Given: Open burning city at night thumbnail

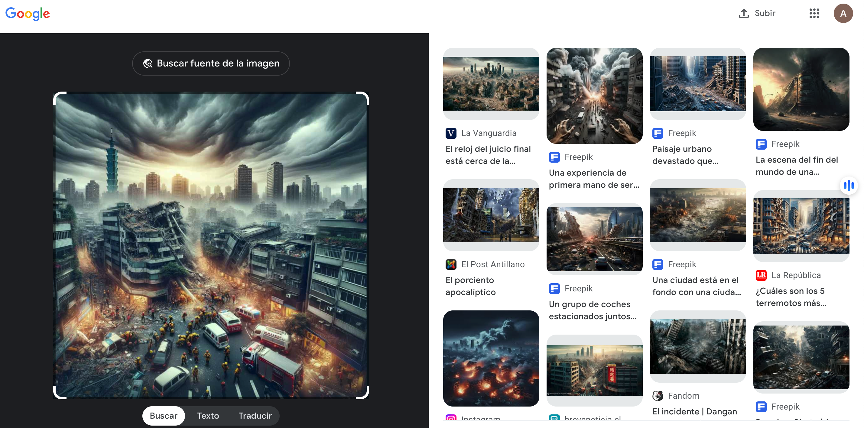Looking at the screenshot, I should (x=491, y=358).
